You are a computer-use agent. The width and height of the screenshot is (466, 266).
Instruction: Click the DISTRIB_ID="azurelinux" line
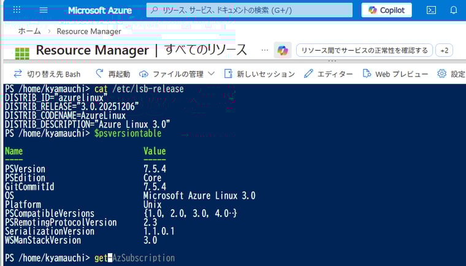56,98
